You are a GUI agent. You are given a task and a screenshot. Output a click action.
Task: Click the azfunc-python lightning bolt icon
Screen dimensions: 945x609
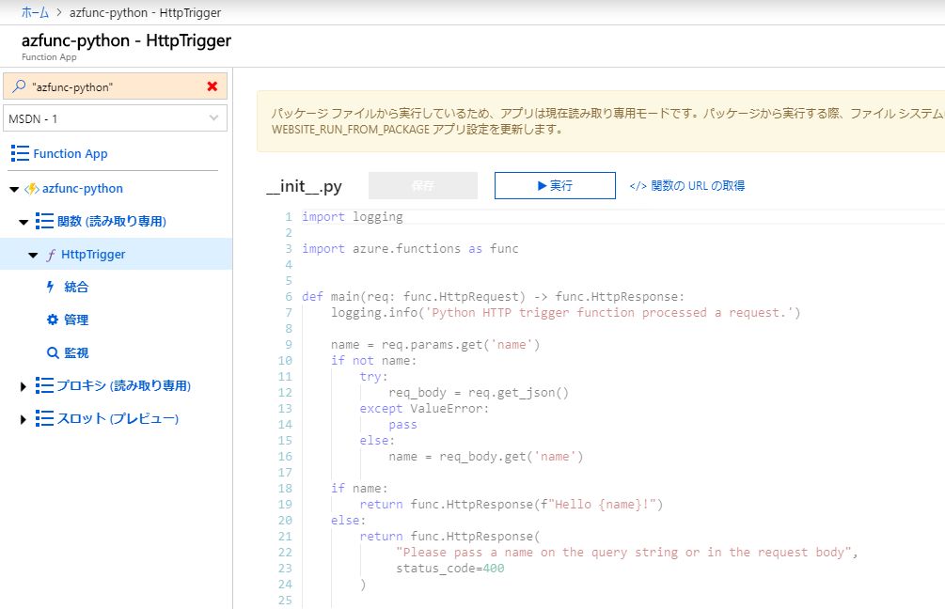coord(32,188)
